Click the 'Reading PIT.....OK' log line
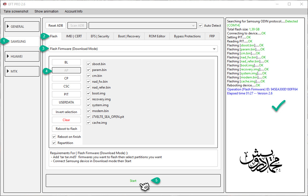Viewport: 308px width, 196px height. coord(240,41)
